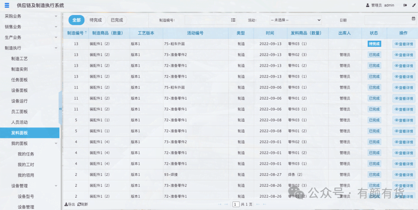The height and width of the screenshot is (210, 418).
Task: Select the 全部 filter toggle
Action: point(76,20)
